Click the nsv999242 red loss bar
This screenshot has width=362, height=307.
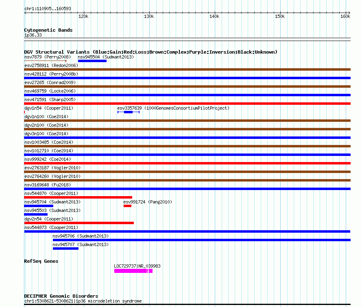click(187, 163)
